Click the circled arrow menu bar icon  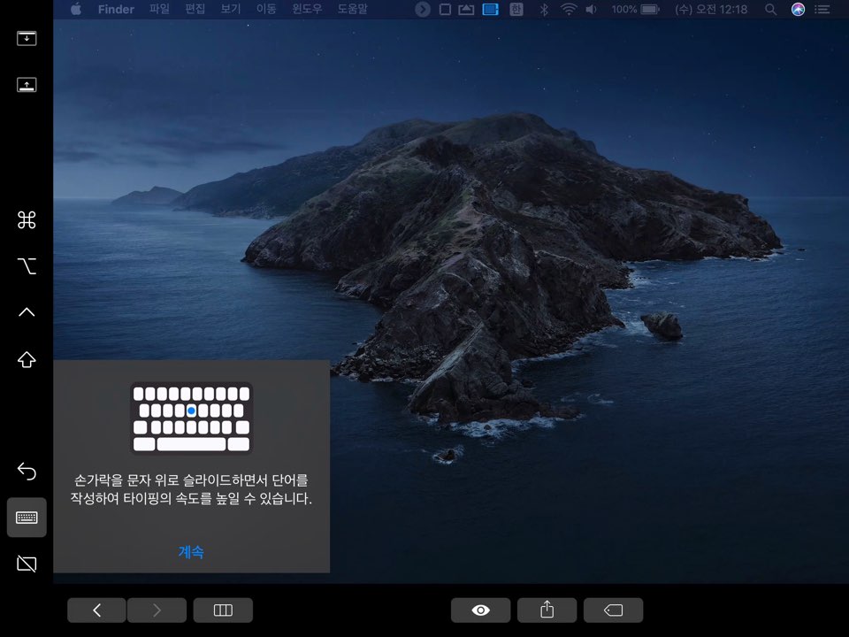click(x=423, y=9)
